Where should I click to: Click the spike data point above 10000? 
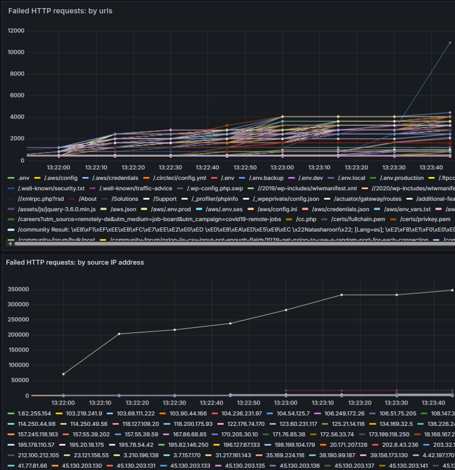point(449,42)
